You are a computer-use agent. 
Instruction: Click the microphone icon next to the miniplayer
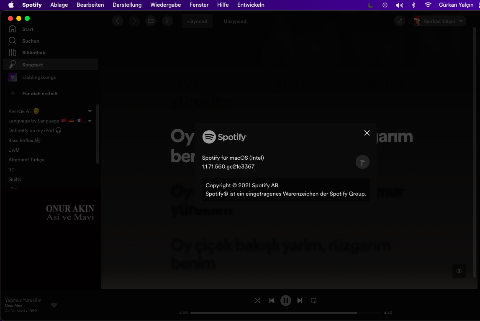pyautogui.click(x=167, y=21)
